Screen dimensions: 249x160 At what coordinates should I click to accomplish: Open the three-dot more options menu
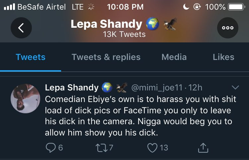tap(227, 28)
